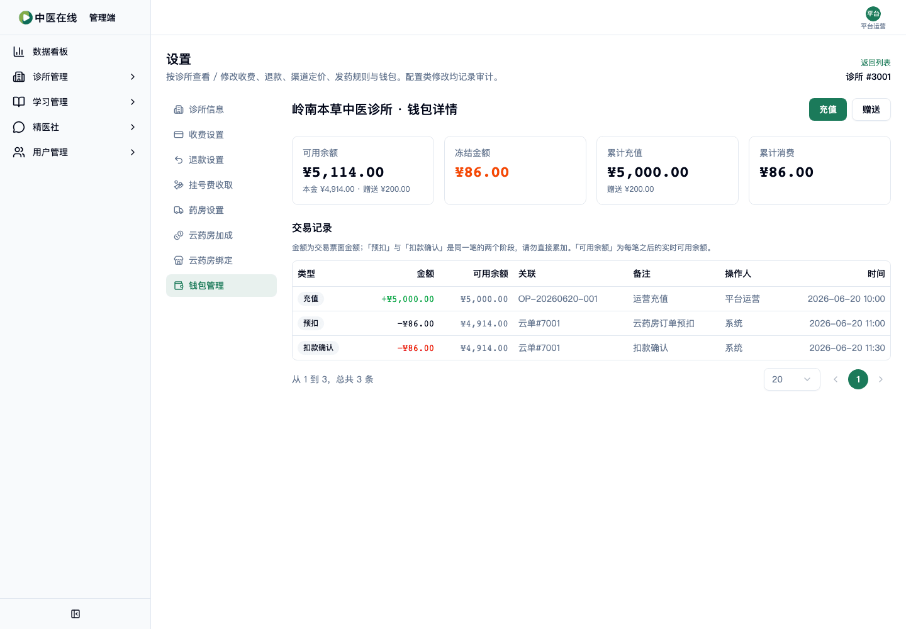This screenshot has height=629, width=906.
Task: Open the 云药房绑定 settings section
Action: (221, 260)
